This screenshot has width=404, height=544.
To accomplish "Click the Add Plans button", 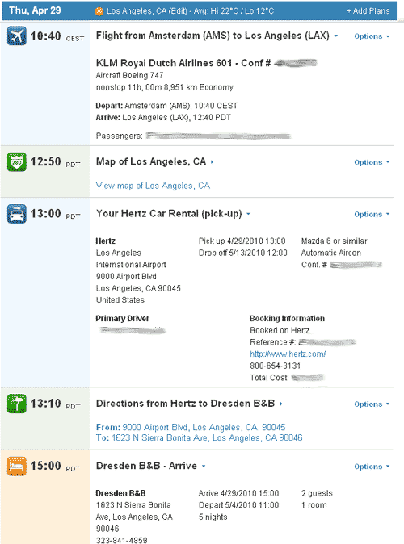I will point(368,11).
